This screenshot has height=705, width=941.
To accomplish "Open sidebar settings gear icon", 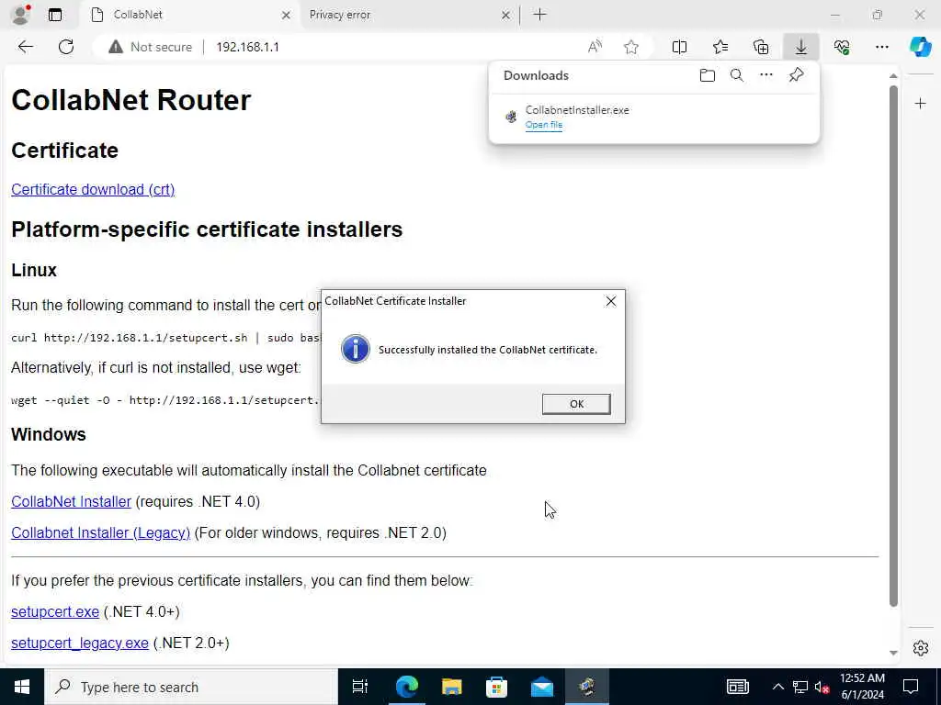I will (921, 648).
